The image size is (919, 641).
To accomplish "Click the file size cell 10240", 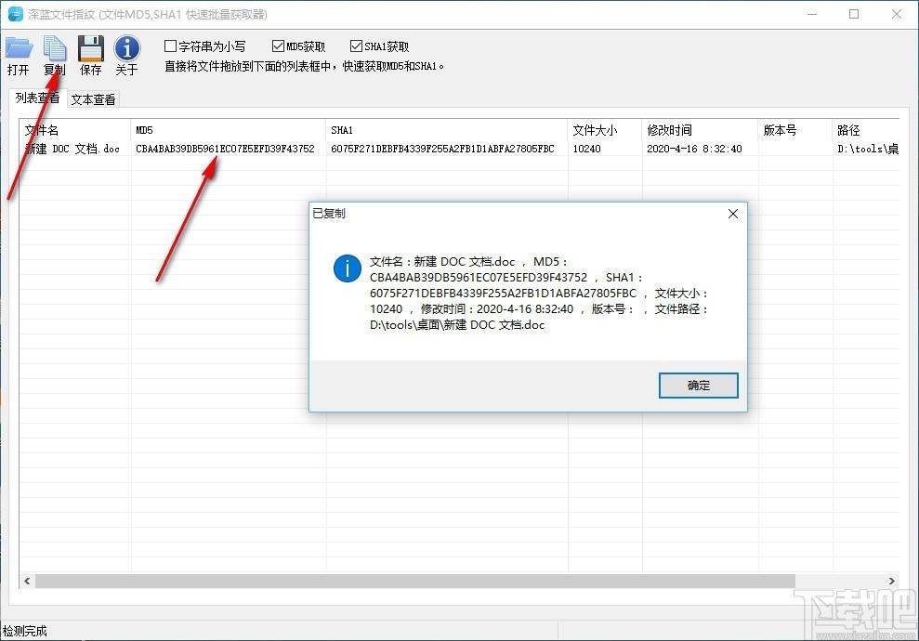I will 586,149.
